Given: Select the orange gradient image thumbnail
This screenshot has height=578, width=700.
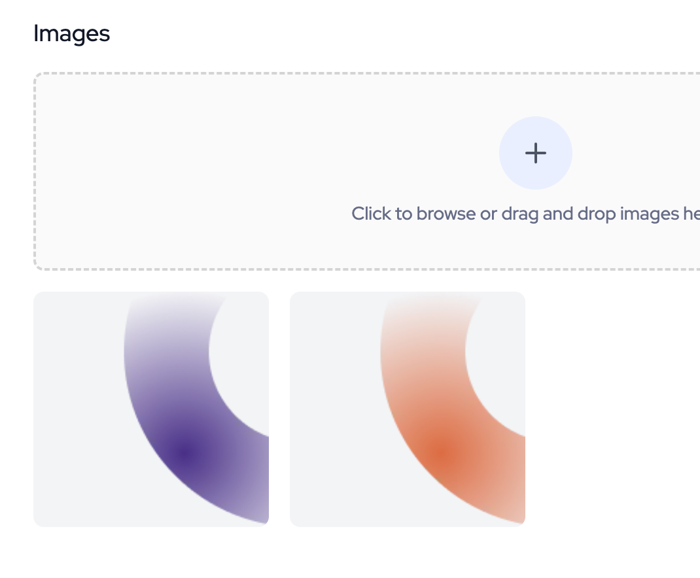Looking at the screenshot, I should (x=408, y=409).
